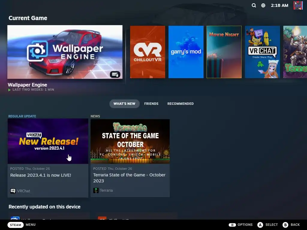
Task: Click 'POSTED Thu, October 26' on VRChat card
Action: click(30, 169)
